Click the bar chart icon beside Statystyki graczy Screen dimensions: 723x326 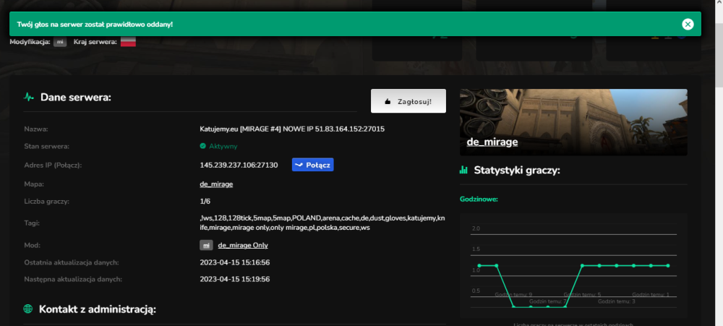(463, 170)
